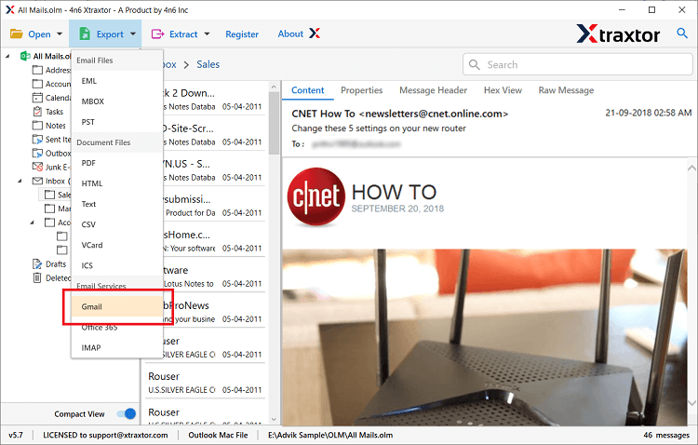Select the Address folder icon in tree
698x445 pixels.
[x=37, y=70]
